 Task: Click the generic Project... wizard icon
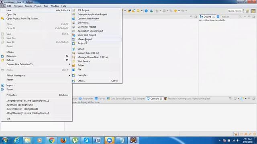74,44
